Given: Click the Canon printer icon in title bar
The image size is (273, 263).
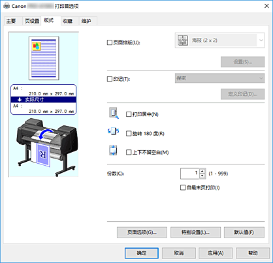Looking at the screenshot, I should tap(7, 6).
